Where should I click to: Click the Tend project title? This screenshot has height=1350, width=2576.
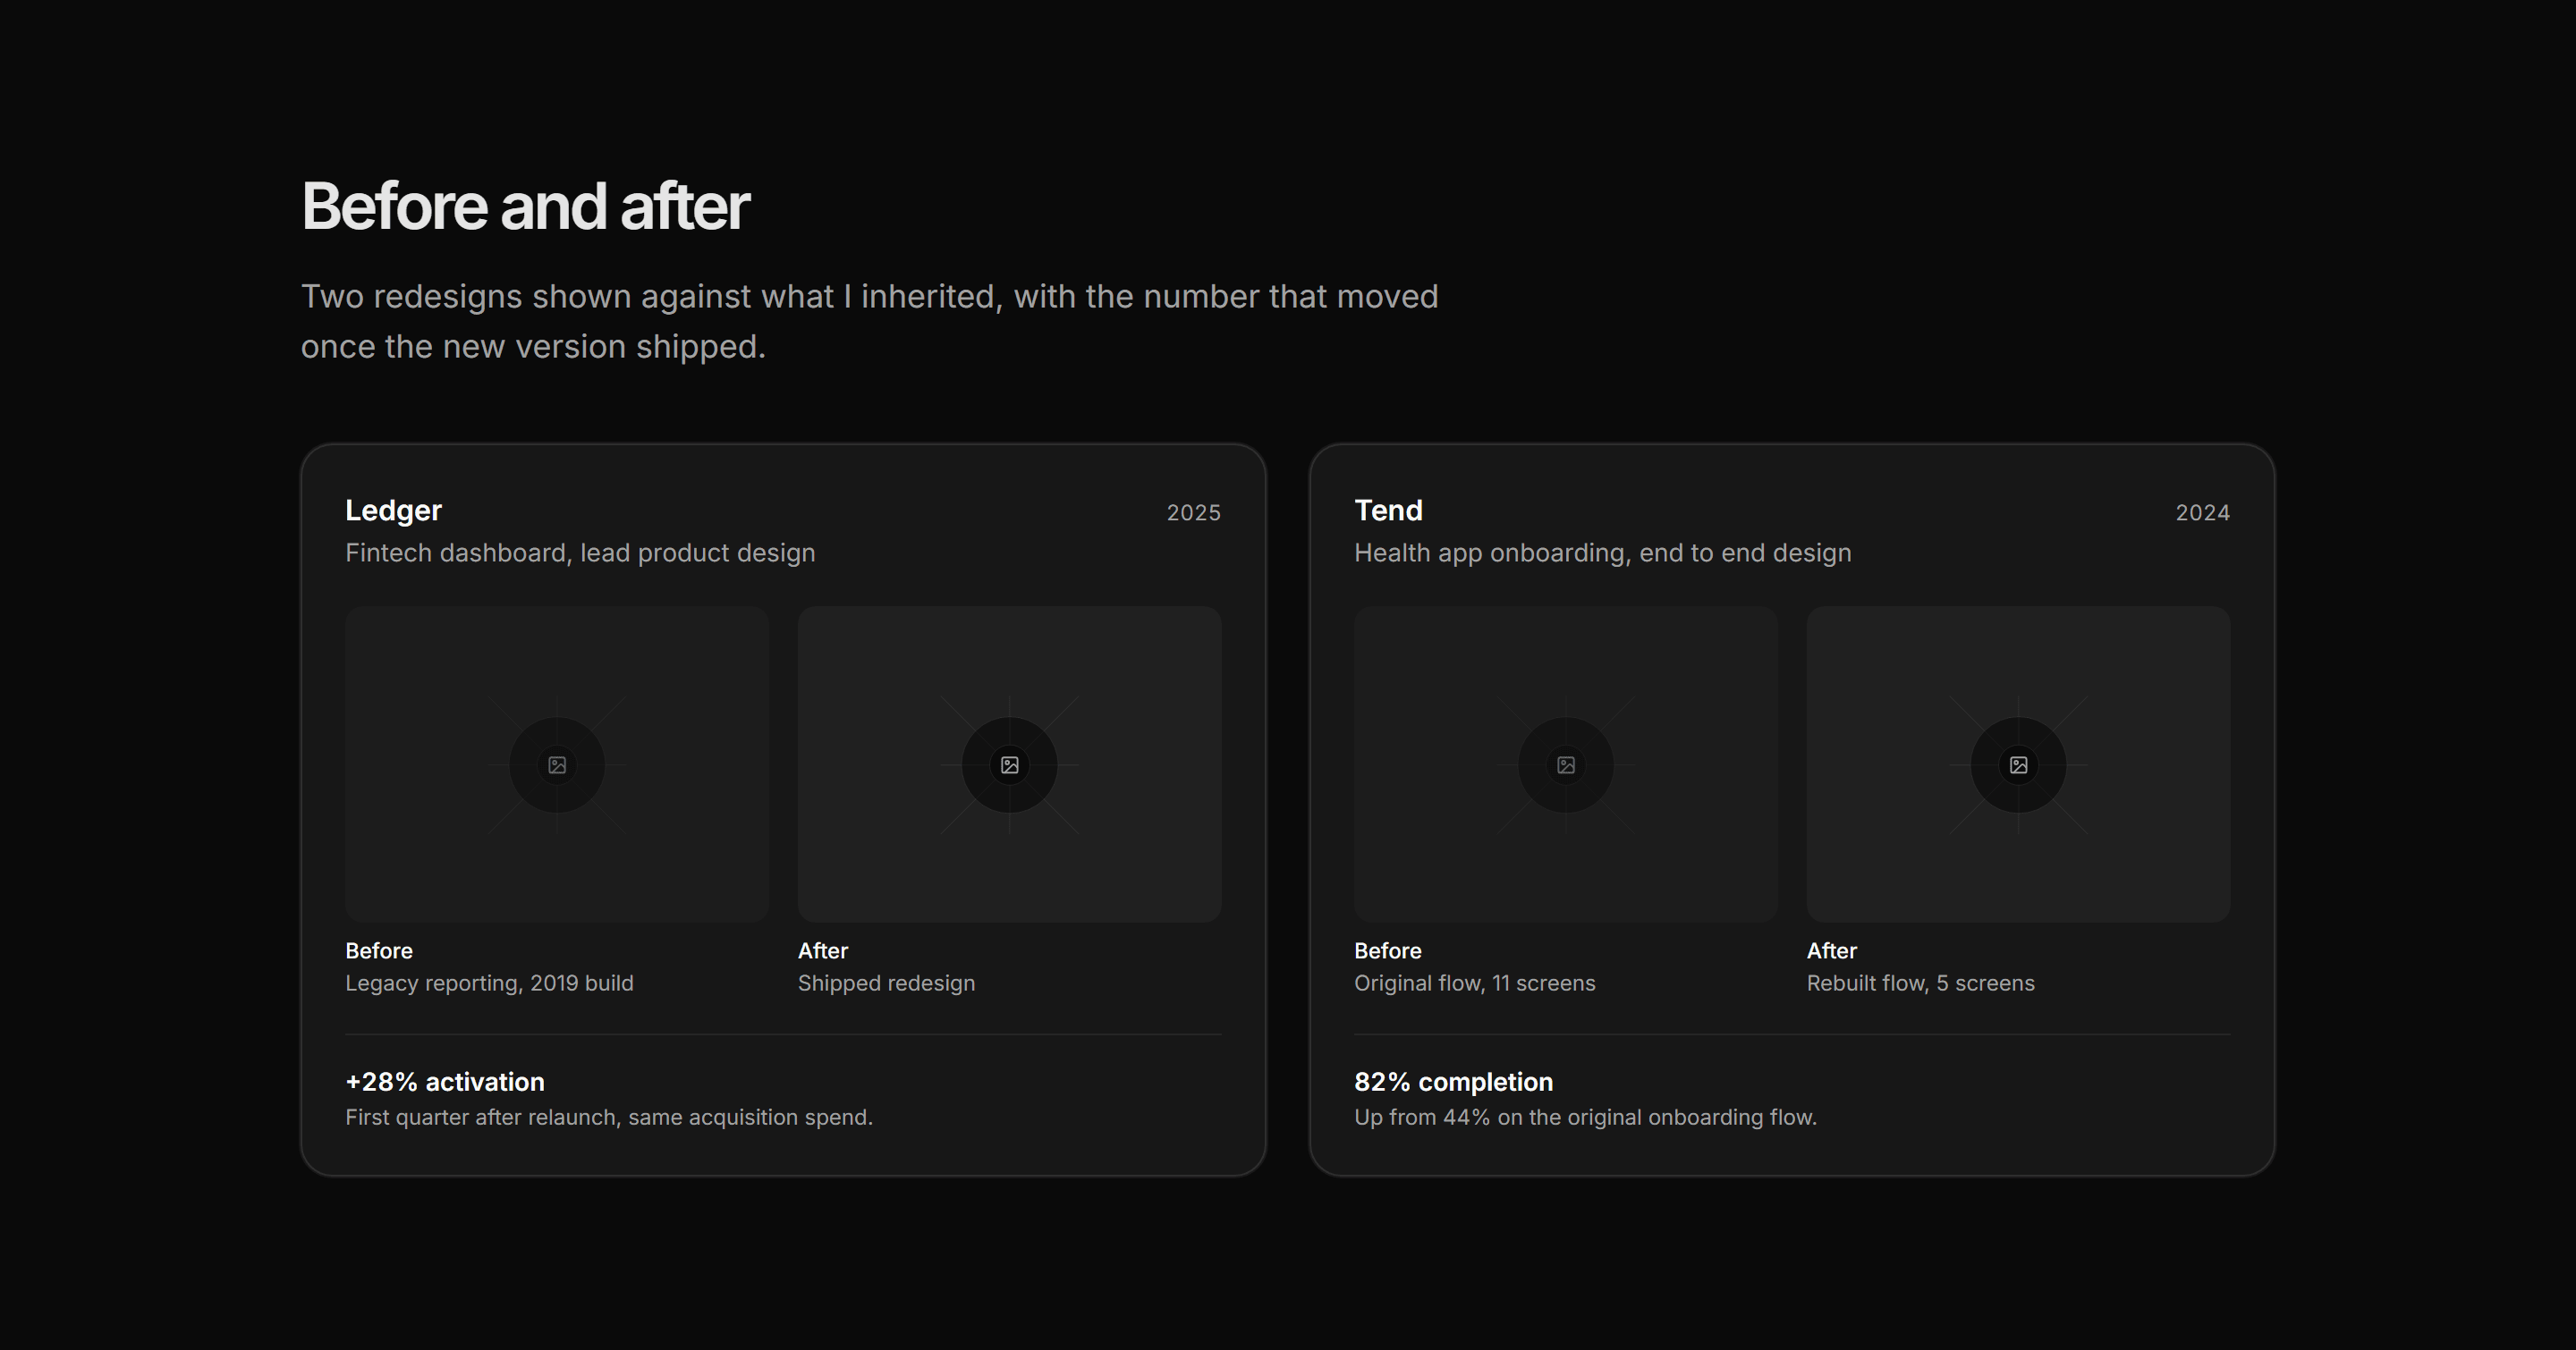pos(1388,510)
